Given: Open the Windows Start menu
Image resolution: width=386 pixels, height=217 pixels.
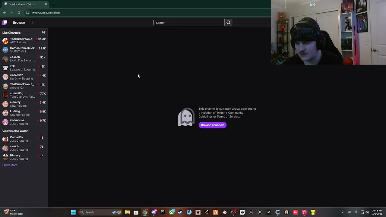Looking at the screenshot, I should [x=73, y=212].
